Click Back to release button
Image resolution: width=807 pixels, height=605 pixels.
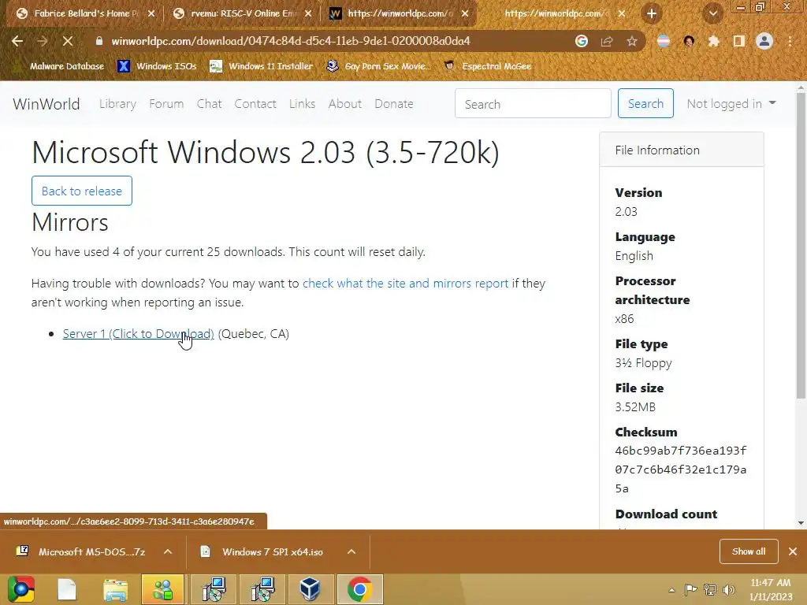pyautogui.click(x=82, y=191)
